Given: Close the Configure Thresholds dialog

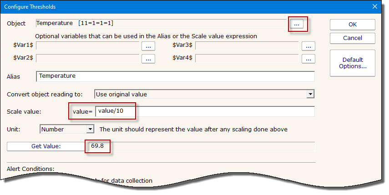Looking at the screenshot, I should point(374,7).
